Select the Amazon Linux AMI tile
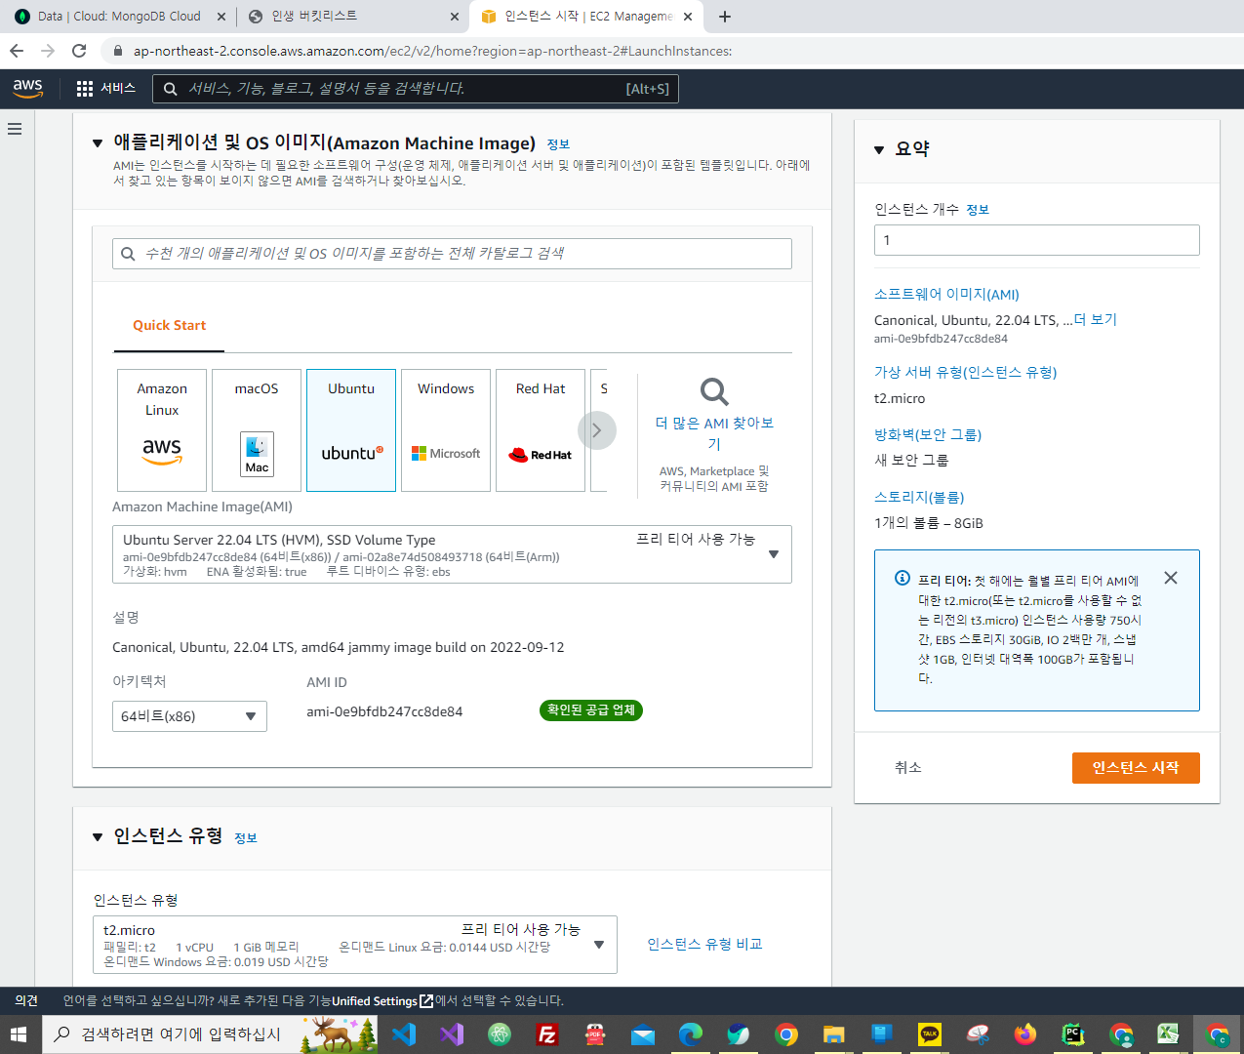Screen dimensions: 1244x1054 162,430
